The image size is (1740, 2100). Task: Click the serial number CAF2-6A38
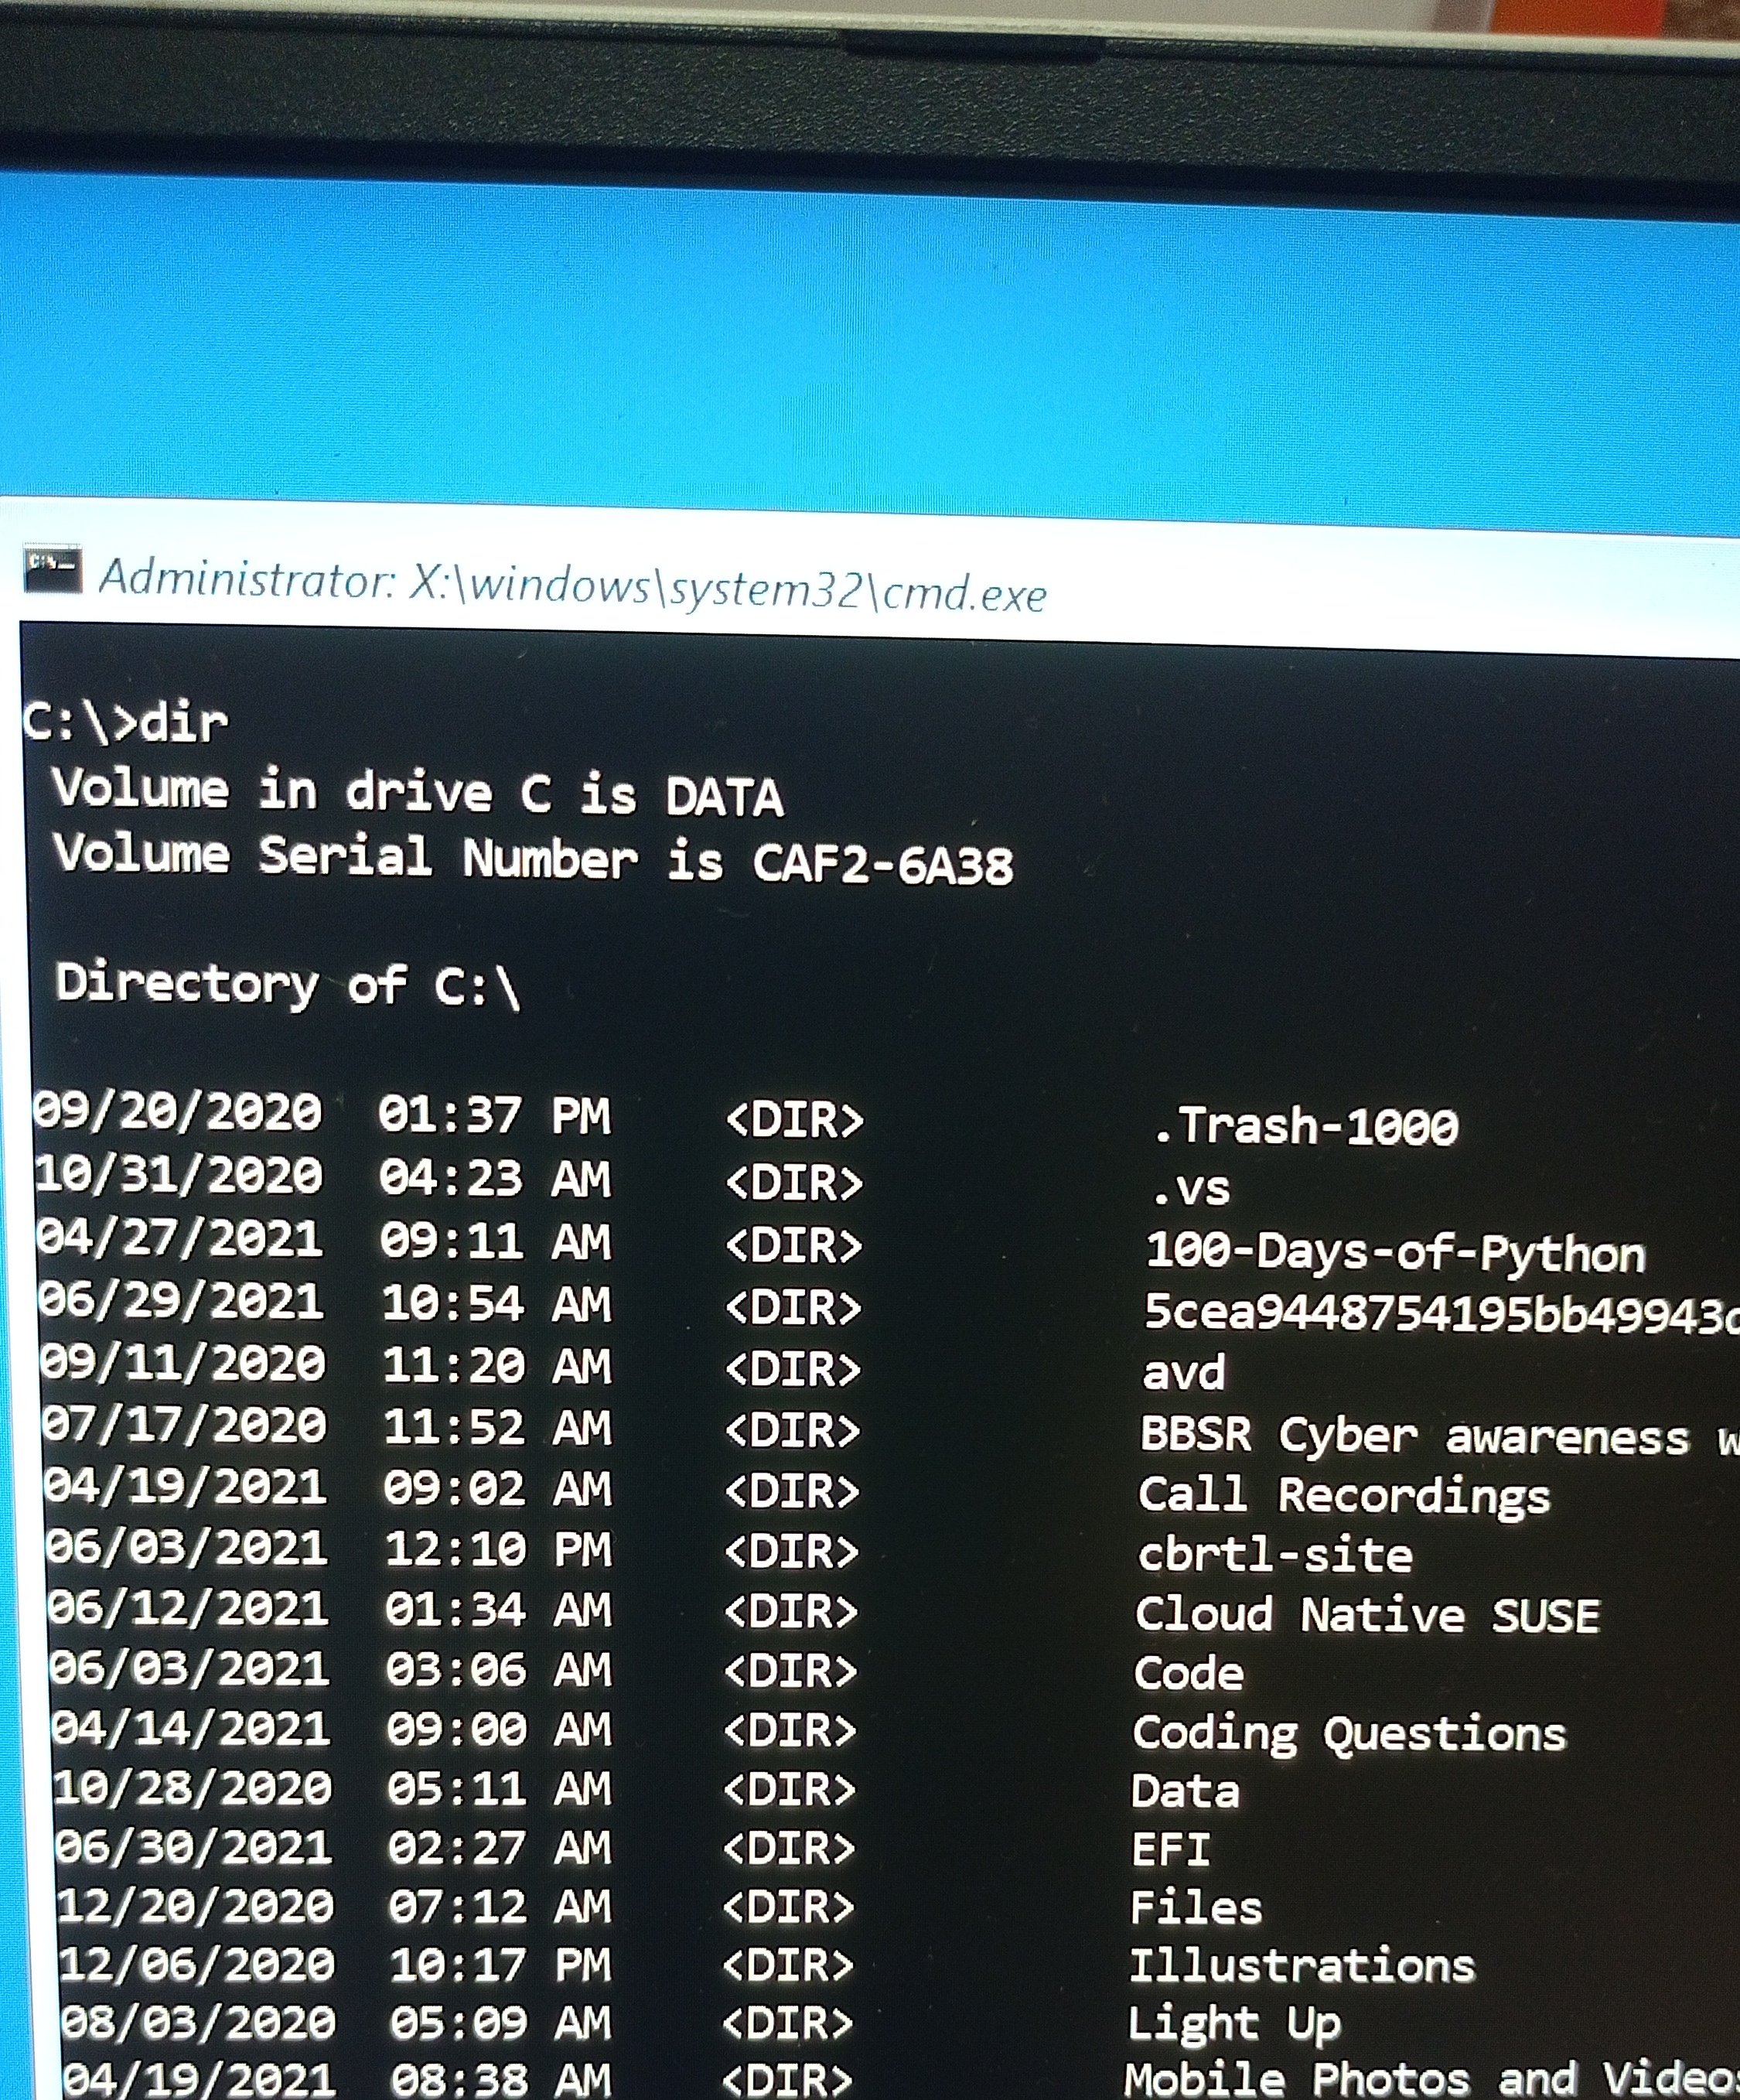tap(883, 863)
